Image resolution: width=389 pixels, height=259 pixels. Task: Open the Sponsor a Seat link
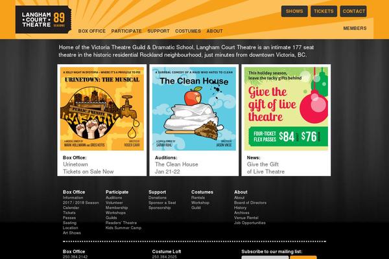162,203
